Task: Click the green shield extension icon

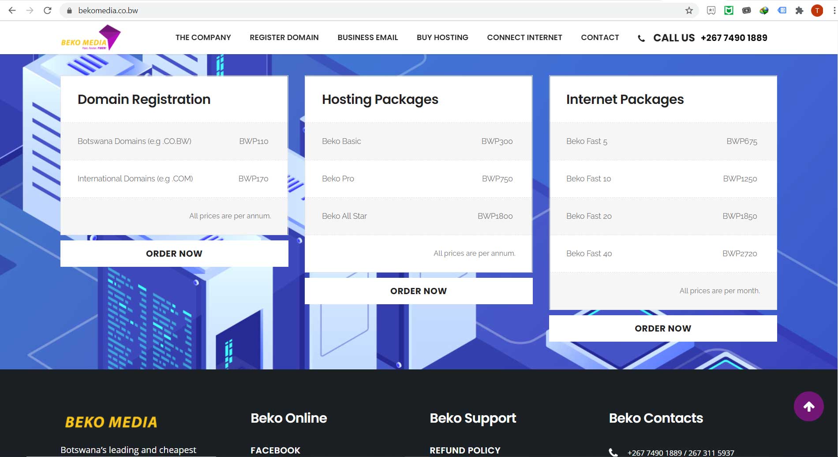Action: pos(729,11)
